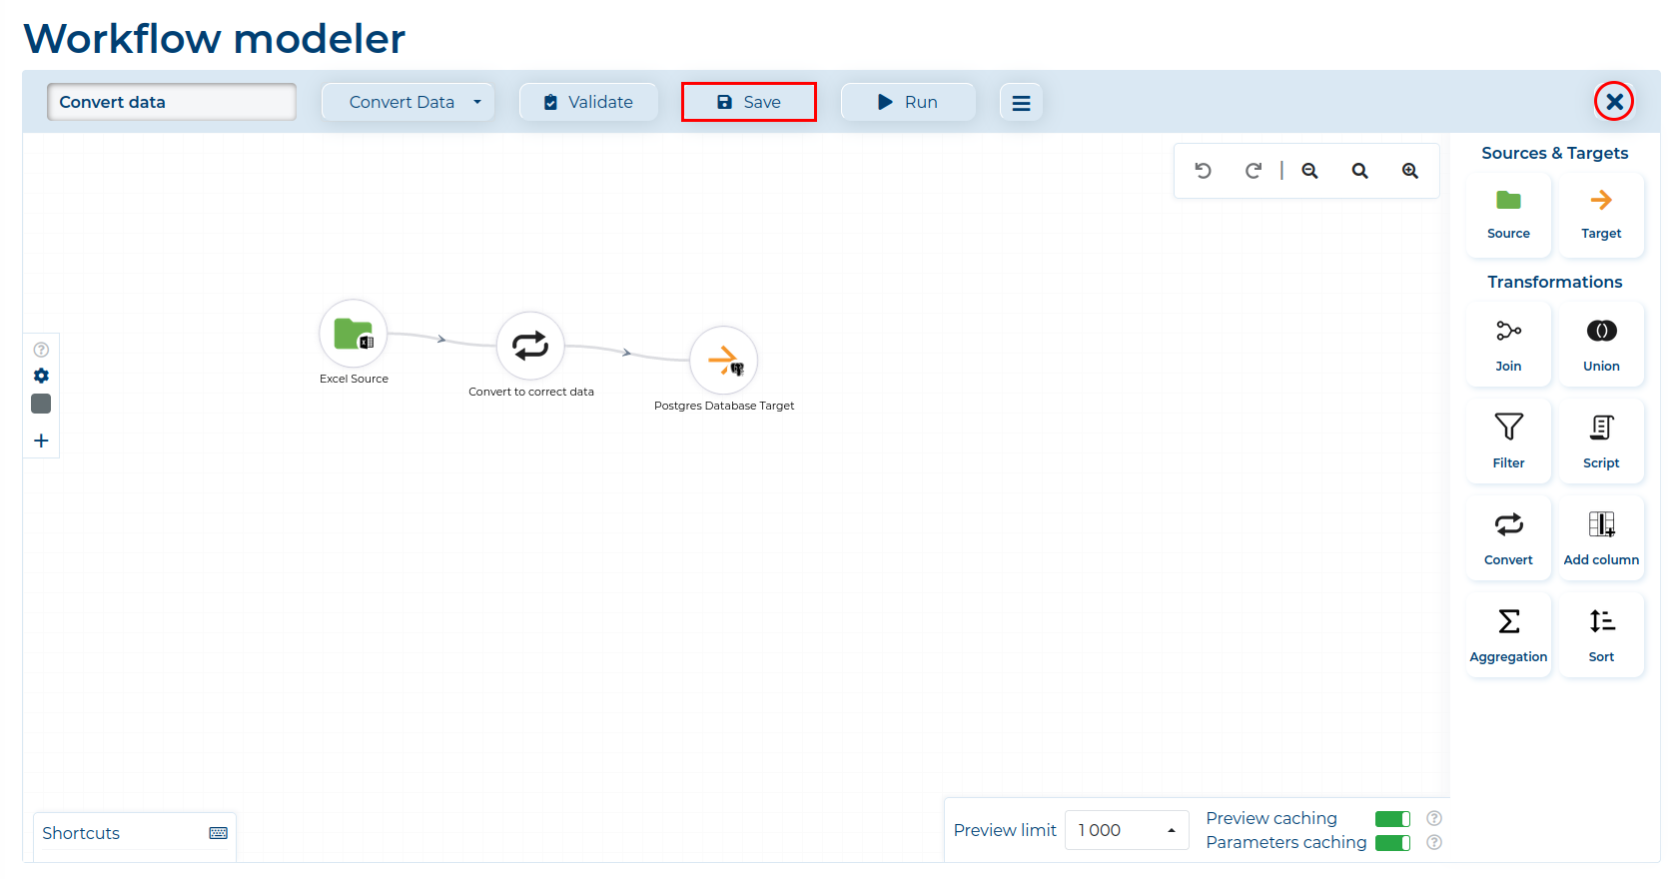The image size is (1676, 879).
Task: Run the workflow
Action: tap(908, 102)
